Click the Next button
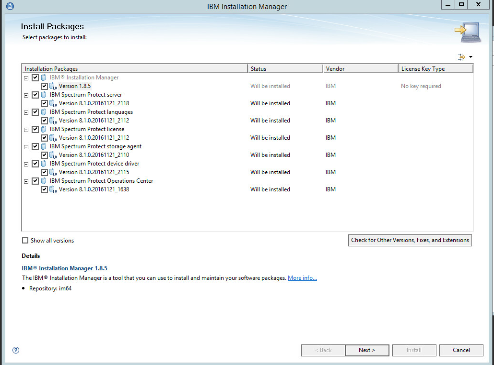Screen dimensions: 494x365 (x=367, y=350)
